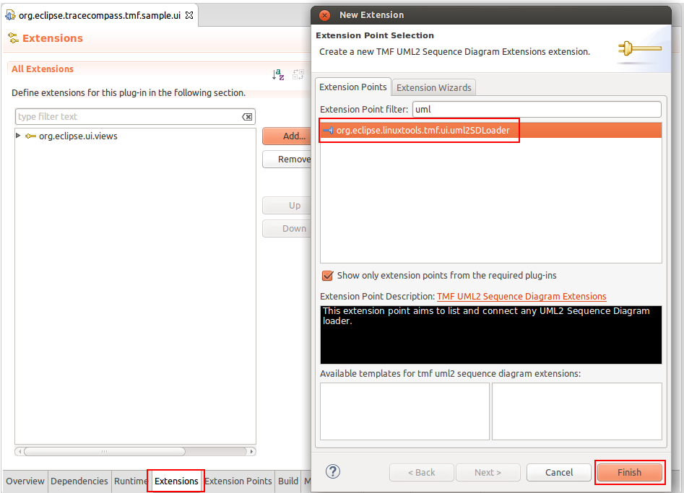The height and width of the screenshot is (493, 684).
Task: Click the org.eclipse.ui.views extension icon
Action: coord(30,136)
